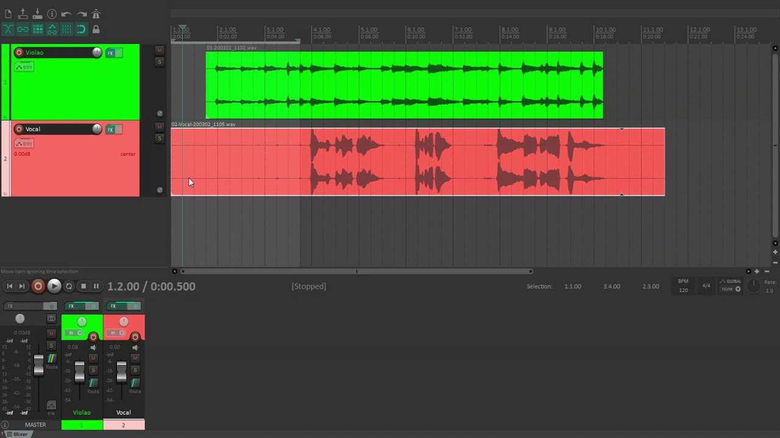Click the Save Project download icon

[x=37, y=14]
